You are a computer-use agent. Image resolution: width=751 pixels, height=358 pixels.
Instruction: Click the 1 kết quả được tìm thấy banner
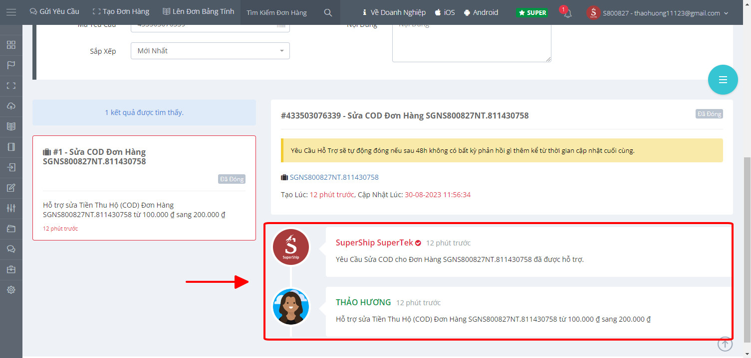[x=144, y=113]
